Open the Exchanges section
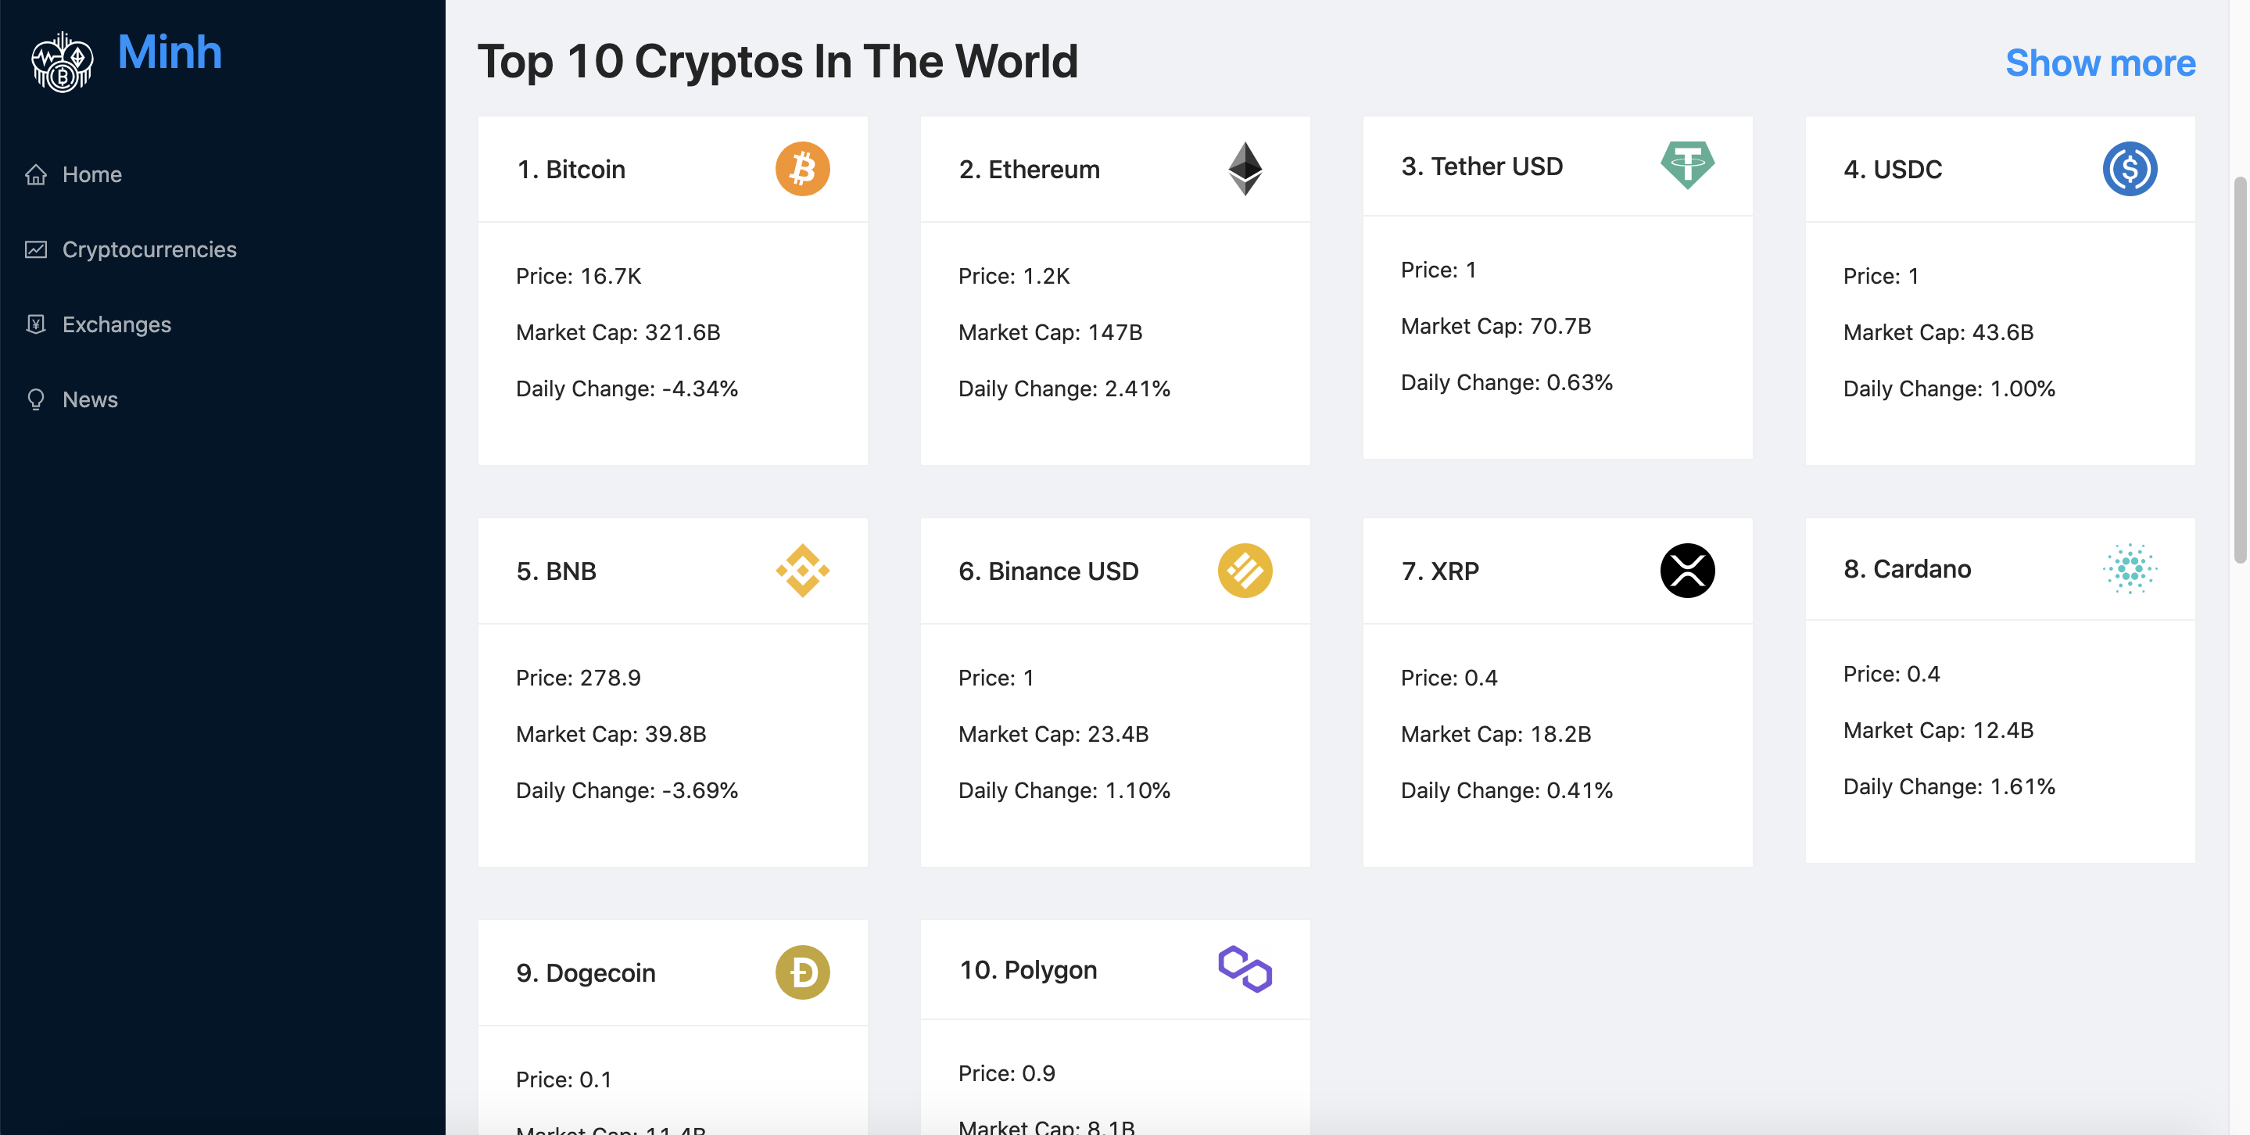2250x1135 pixels. (x=116, y=324)
